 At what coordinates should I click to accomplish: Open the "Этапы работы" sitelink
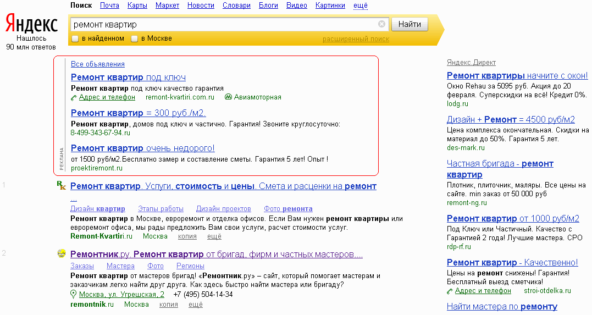(x=161, y=208)
